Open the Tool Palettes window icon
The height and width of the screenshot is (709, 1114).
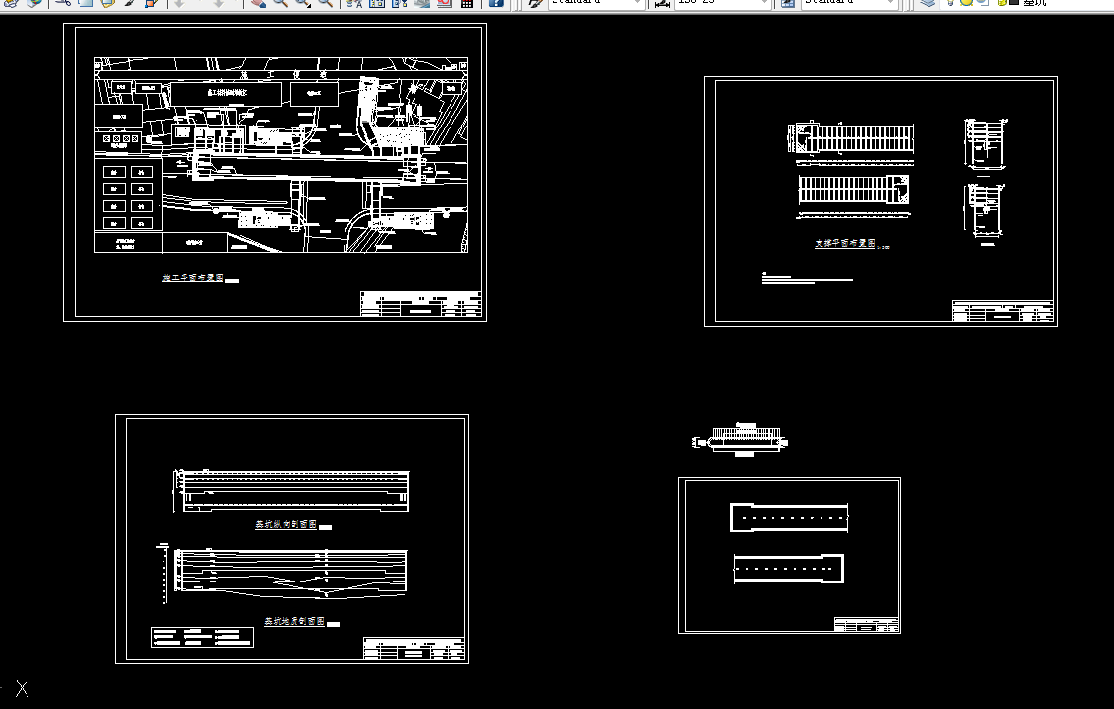pyautogui.click(x=399, y=2)
